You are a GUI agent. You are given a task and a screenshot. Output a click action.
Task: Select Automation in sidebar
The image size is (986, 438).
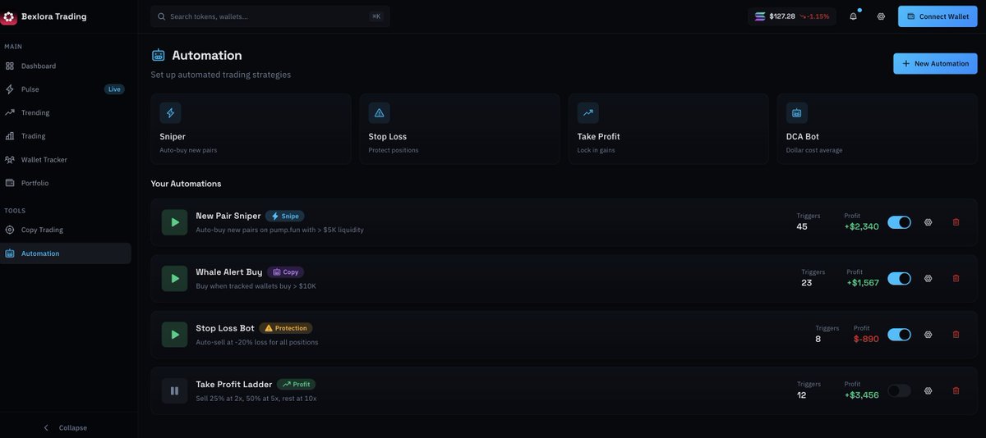pos(66,253)
